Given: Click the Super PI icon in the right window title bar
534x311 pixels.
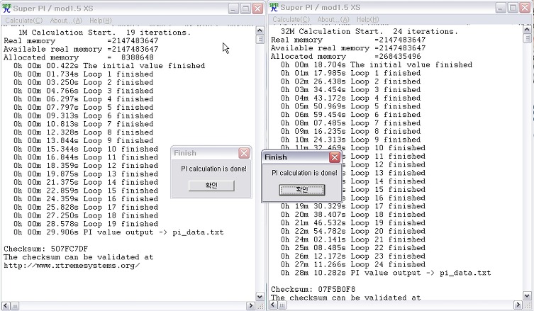Looking at the screenshot, I should click(x=274, y=7).
